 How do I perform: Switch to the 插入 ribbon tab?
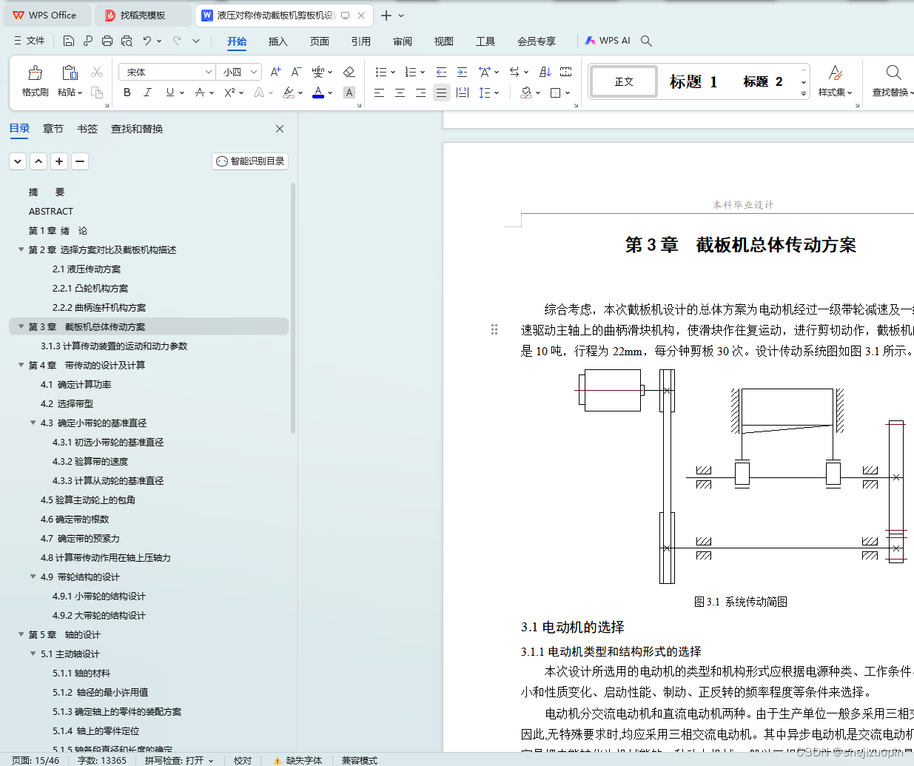click(x=278, y=41)
